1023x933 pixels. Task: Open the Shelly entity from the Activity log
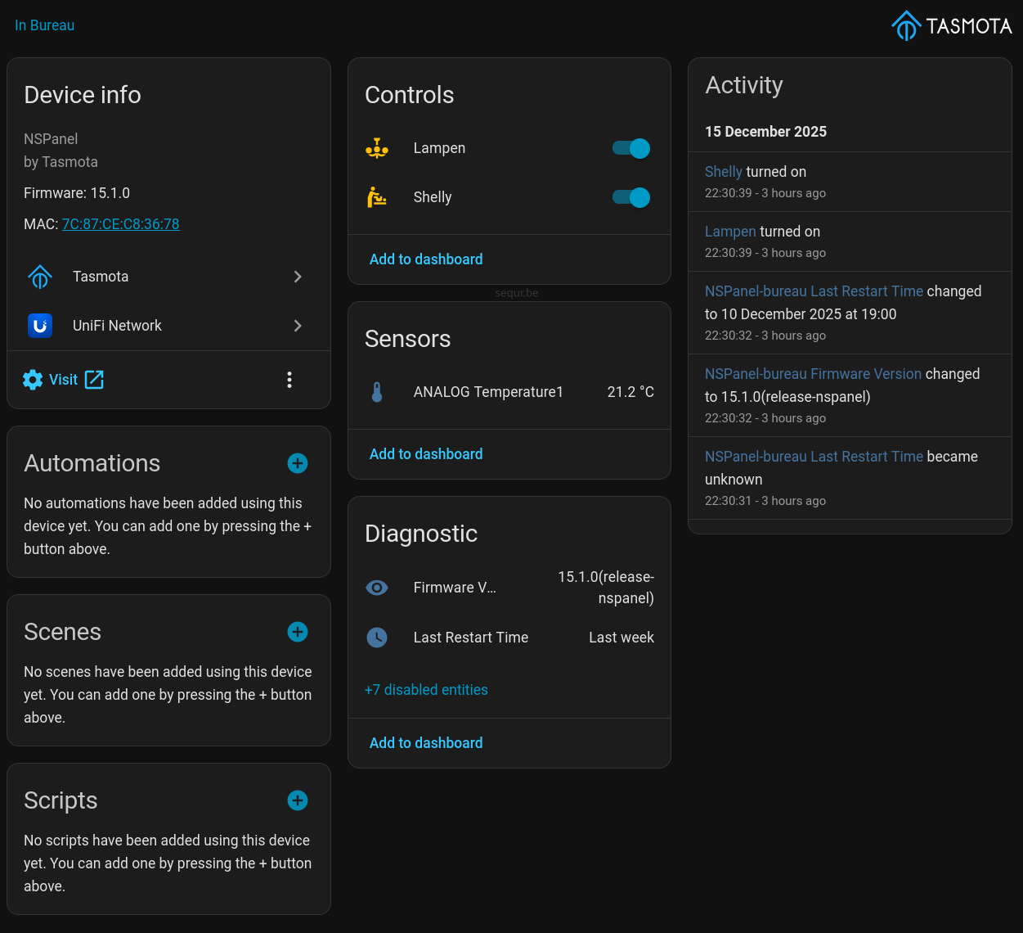point(723,172)
